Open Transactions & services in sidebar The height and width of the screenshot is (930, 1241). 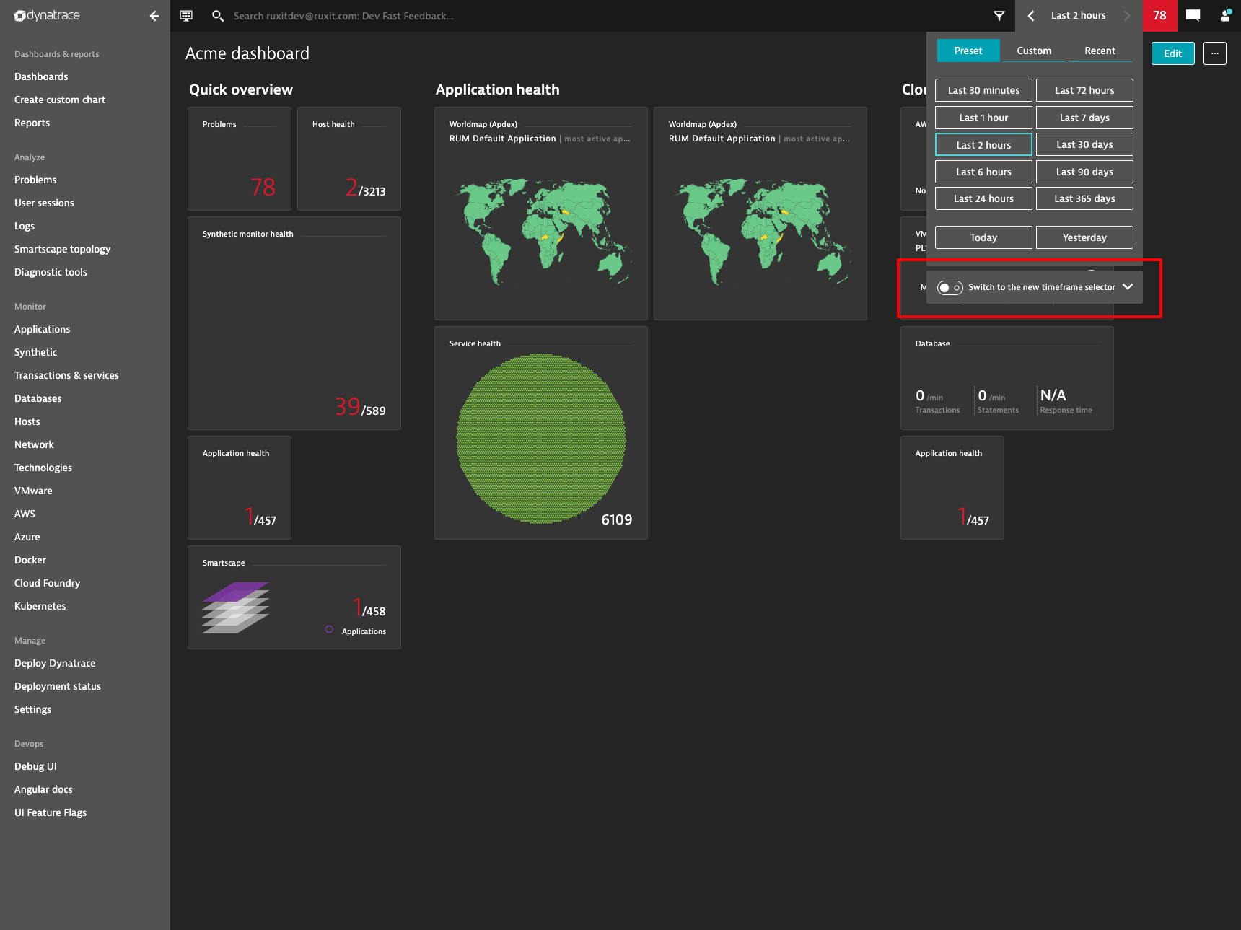click(x=66, y=375)
